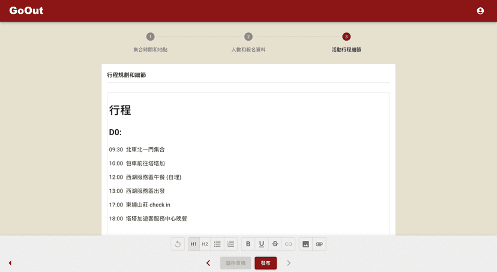This screenshot has width=497, height=272.
Task: Toggle H2 heading format
Action: point(205,244)
